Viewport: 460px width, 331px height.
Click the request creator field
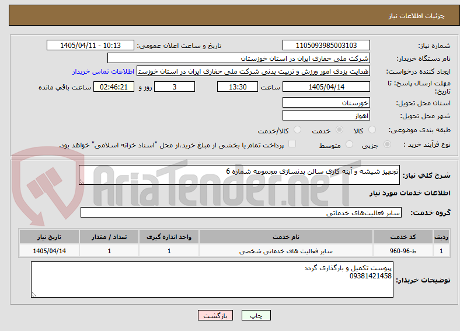(253, 71)
